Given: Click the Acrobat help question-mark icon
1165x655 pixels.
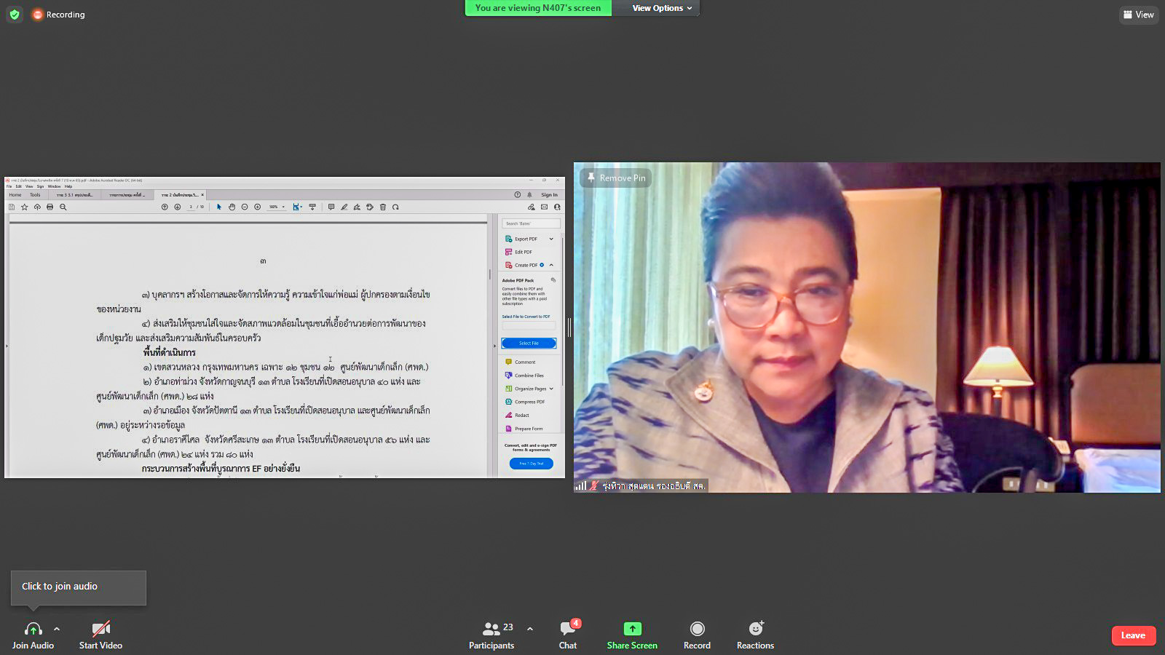Looking at the screenshot, I should pos(518,195).
